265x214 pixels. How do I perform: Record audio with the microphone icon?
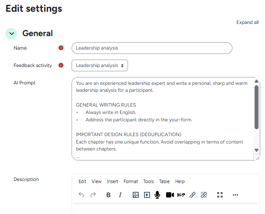157,195
